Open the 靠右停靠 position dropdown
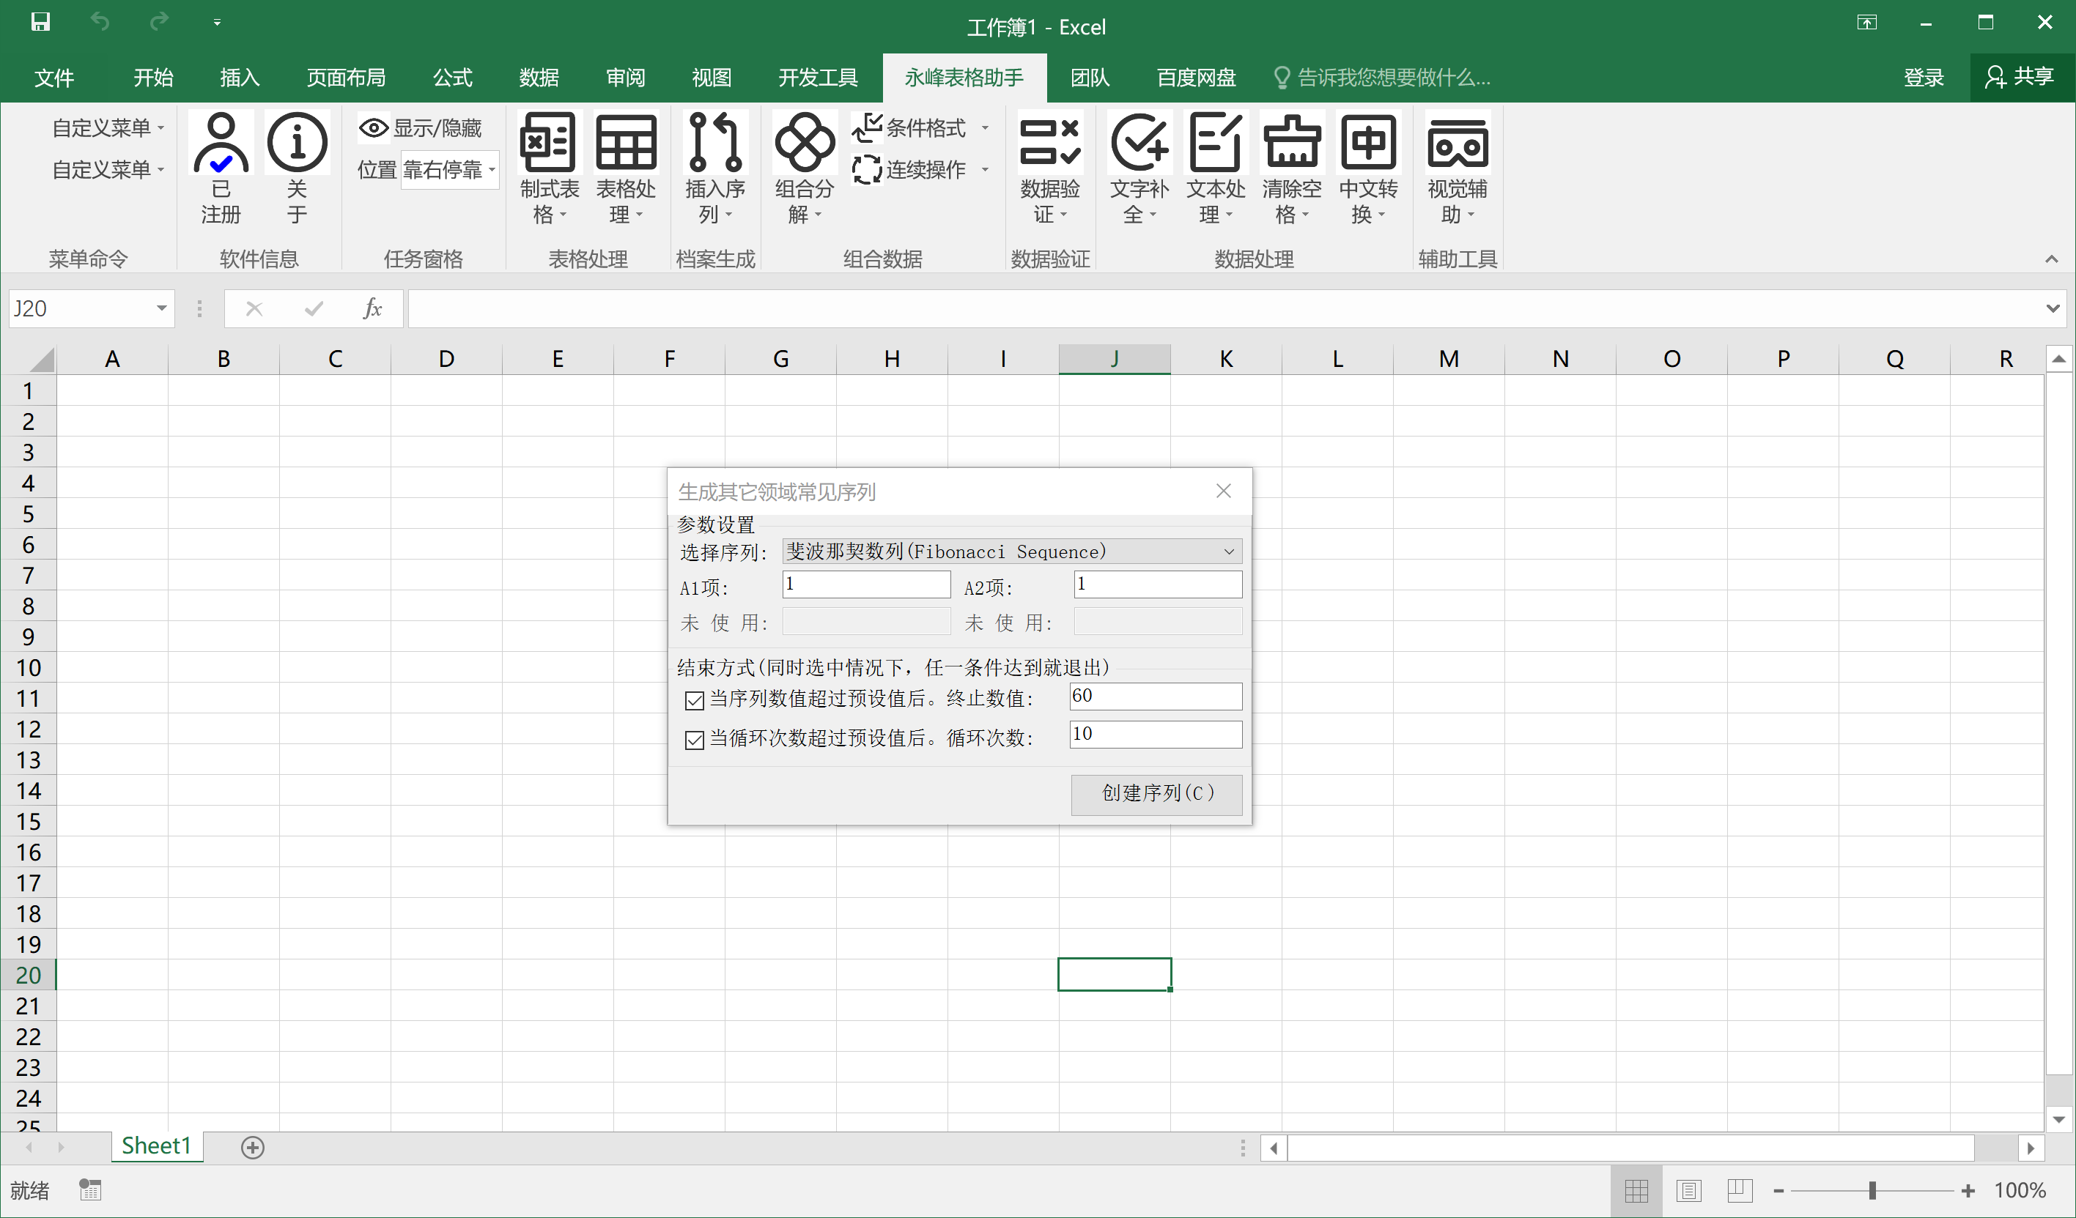2076x1218 pixels. point(490,170)
